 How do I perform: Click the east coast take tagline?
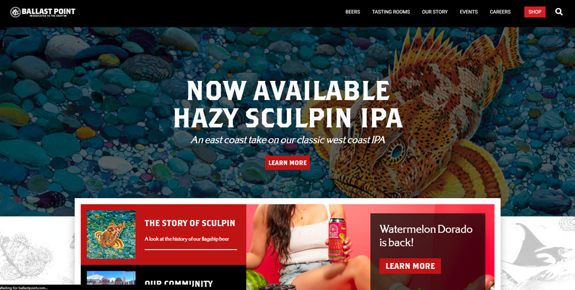(288, 140)
